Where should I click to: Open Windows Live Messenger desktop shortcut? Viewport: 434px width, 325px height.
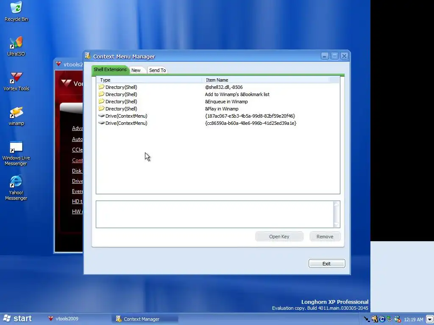point(16,154)
